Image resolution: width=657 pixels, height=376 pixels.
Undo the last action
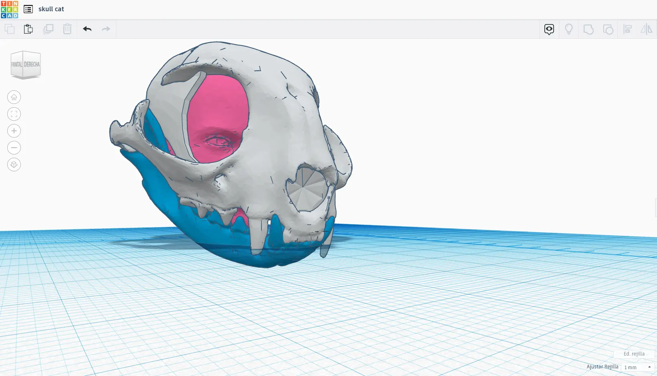coord(87,29)
